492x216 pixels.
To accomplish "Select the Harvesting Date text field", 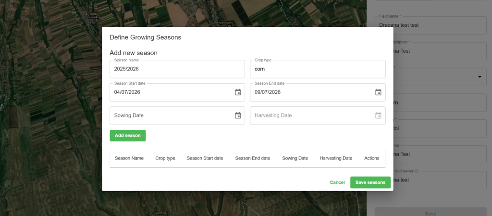I will tap(311, 115).
